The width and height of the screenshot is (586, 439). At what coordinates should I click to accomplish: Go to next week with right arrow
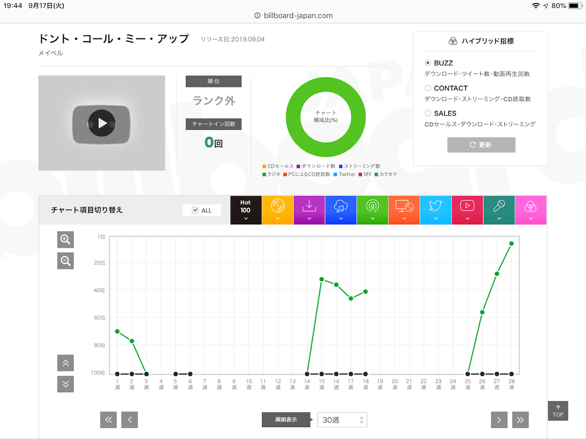(x=499, y=420)
